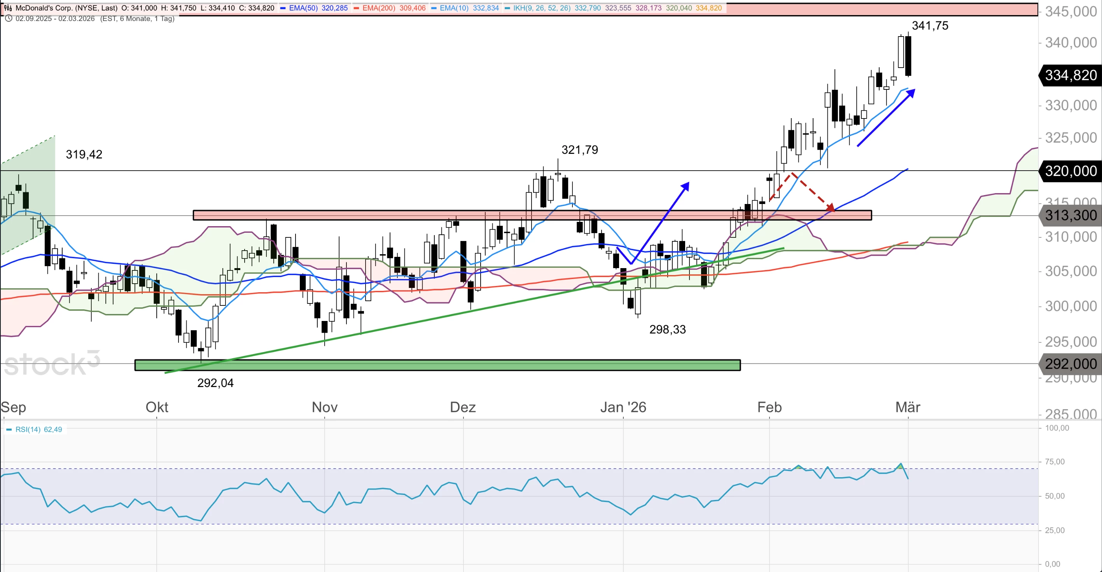The height and width of the screenshot is (572, 1102).
Task: Select the red dashed arrow annotation
Action: coord(811,191)
